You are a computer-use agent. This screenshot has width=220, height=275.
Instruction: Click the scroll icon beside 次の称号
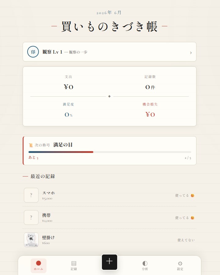[31, 145]
